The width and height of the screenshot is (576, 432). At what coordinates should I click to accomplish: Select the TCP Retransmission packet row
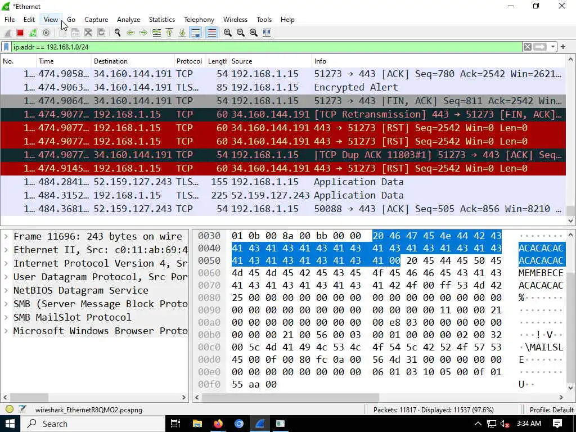[x=283, y=114]
